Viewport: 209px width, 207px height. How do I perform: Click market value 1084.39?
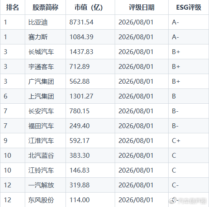[81, 37]
